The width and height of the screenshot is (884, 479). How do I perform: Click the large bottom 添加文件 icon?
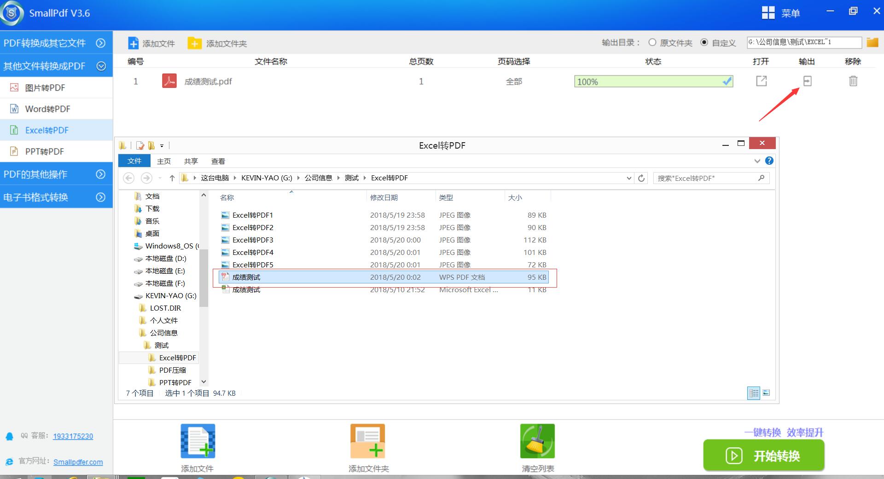198,441
